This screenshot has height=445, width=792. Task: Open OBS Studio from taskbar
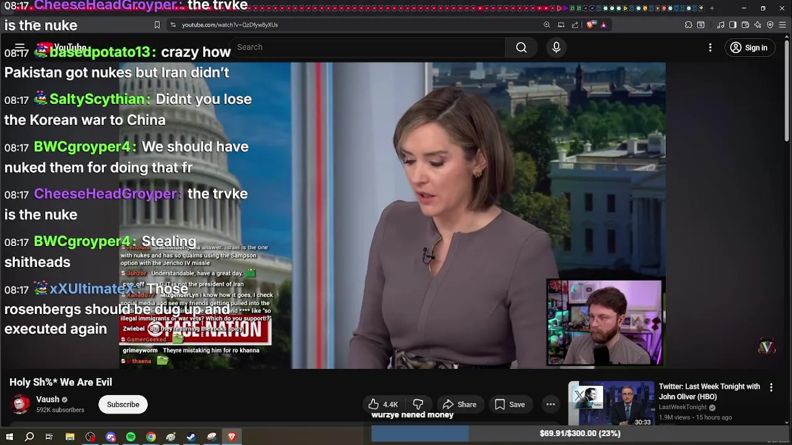coord(90,437)
